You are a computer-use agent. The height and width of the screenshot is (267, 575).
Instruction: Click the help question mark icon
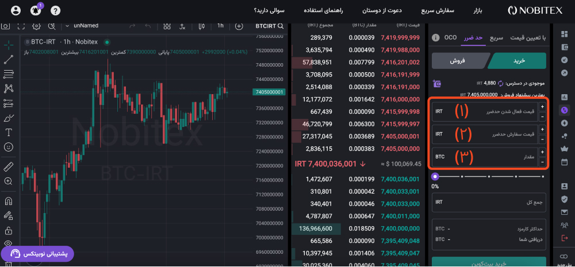(55, 10)
